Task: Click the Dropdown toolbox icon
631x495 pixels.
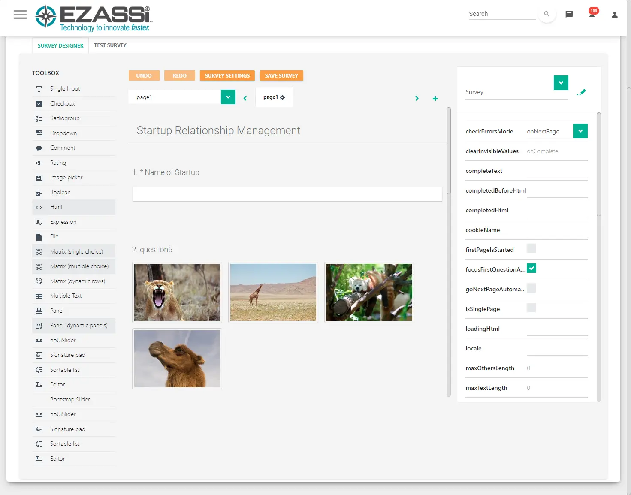Action: click(39, 133)
